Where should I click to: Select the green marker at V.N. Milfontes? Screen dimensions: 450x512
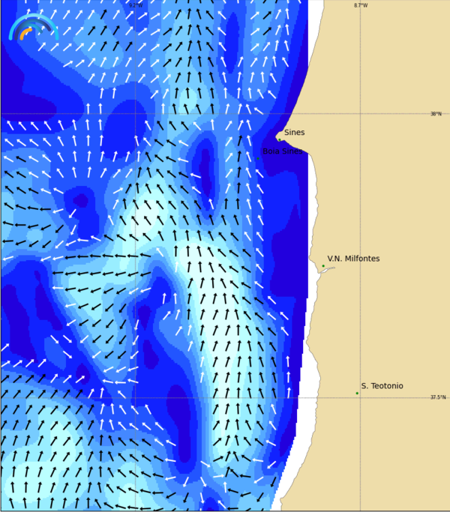323,266
